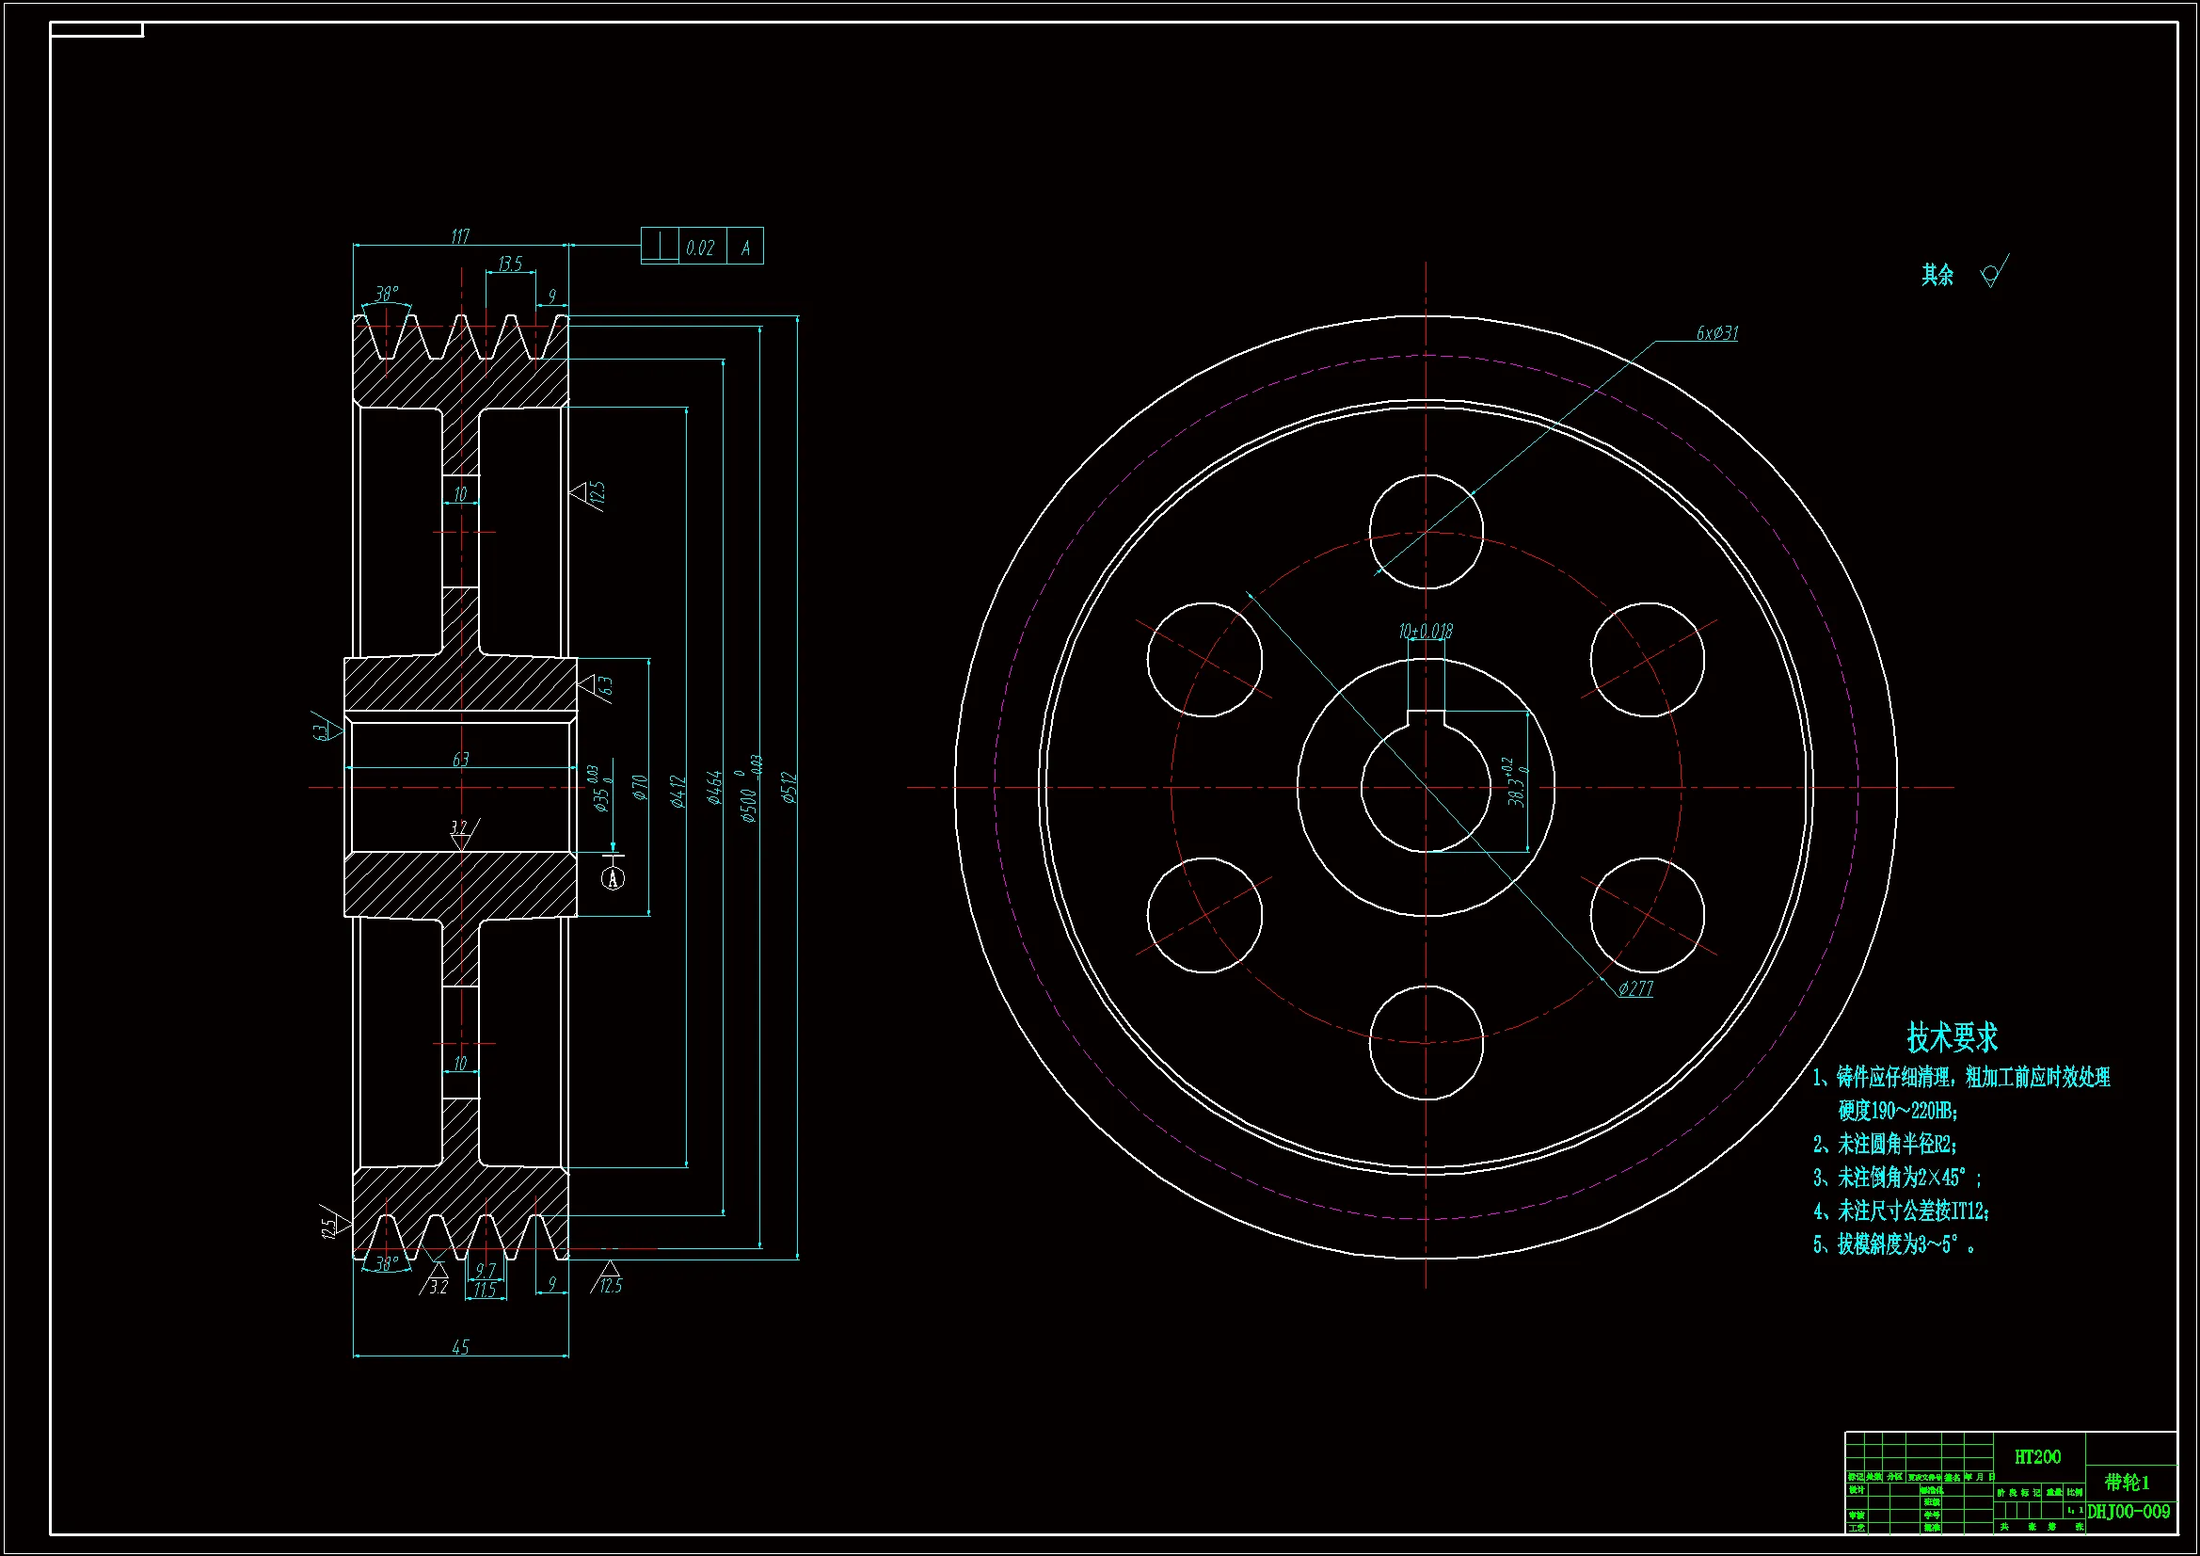Click the ø277 bolt circle dimension label

click(1635, 988)
